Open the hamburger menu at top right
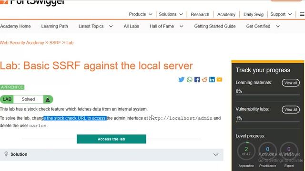The width and height of the screenshot is (305, 171). click(x=302, y=14)
